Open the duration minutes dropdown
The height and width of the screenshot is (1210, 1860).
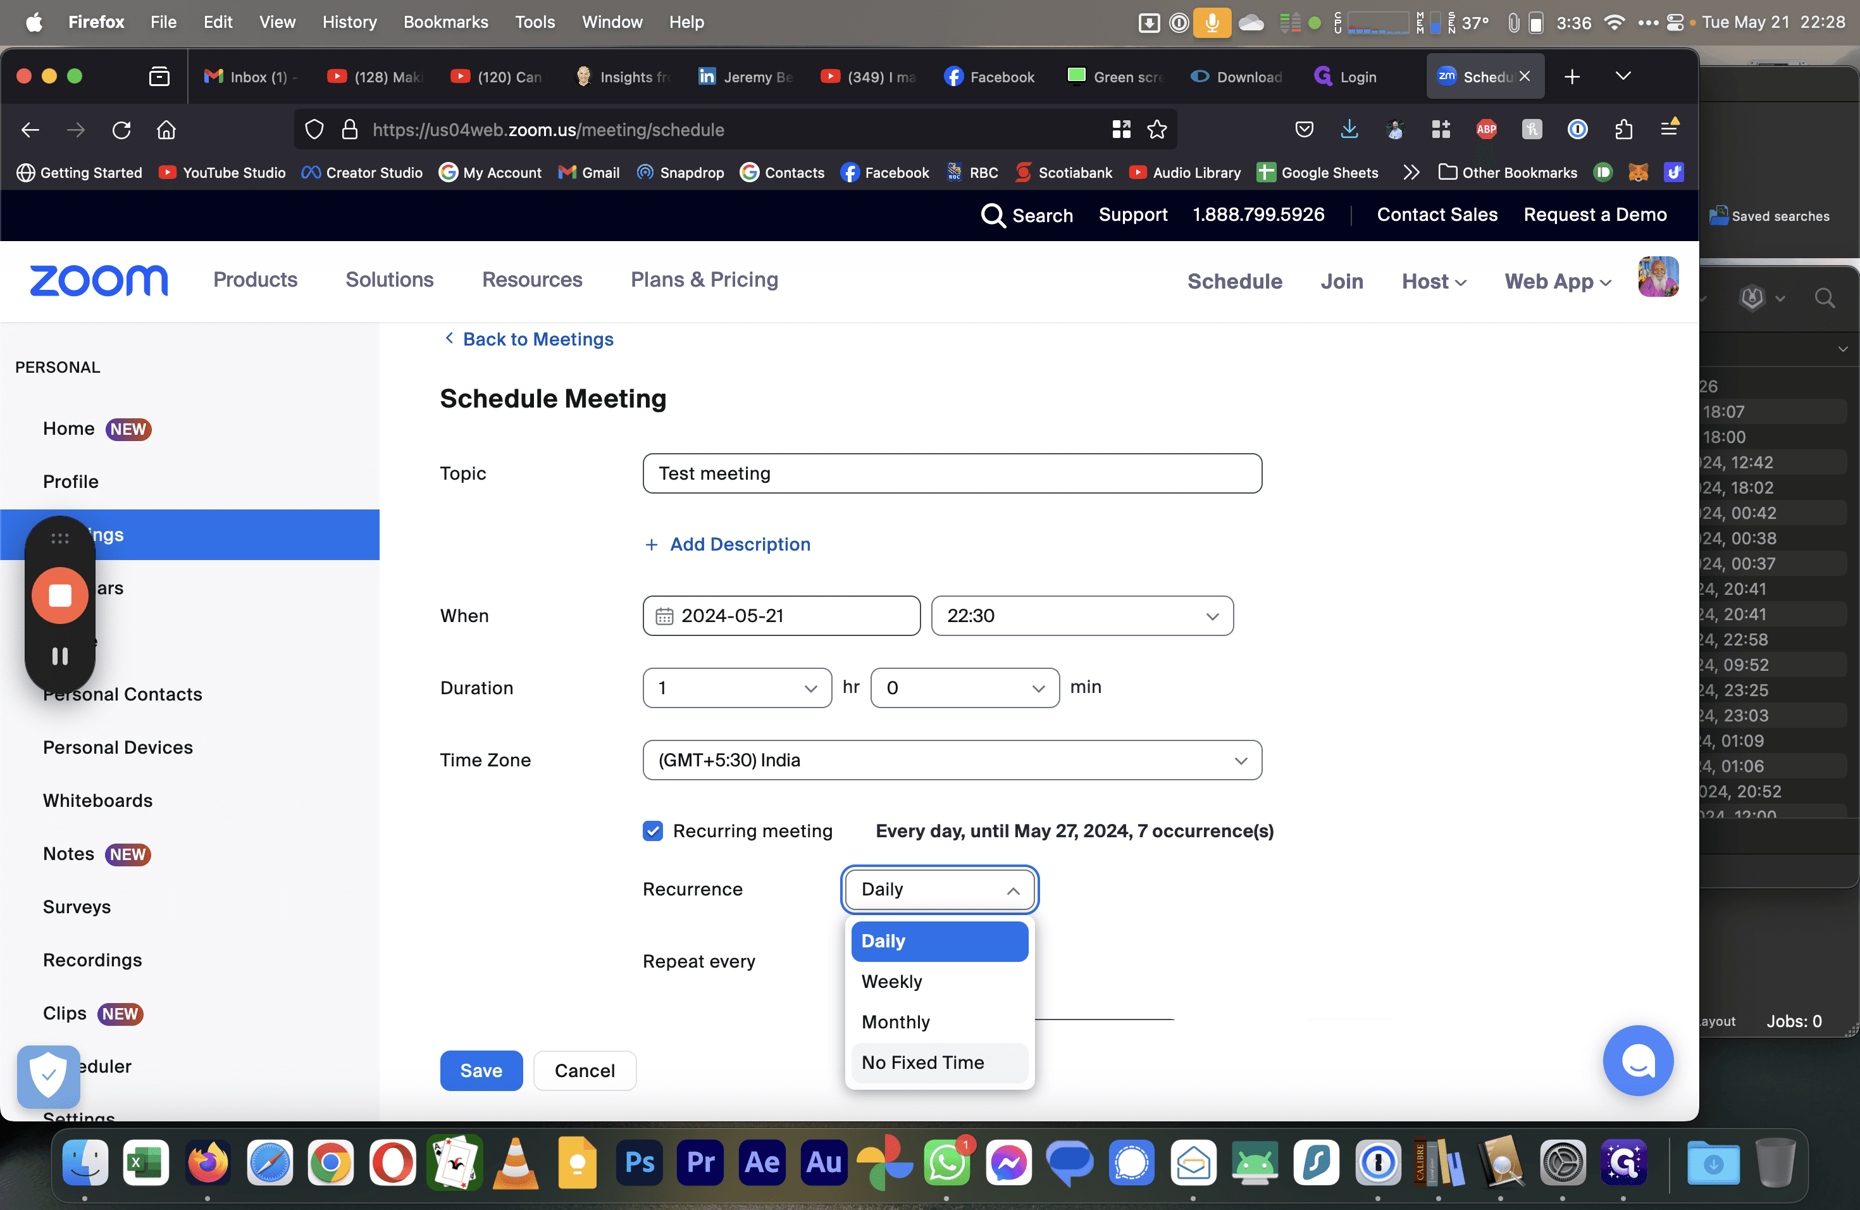[x=964, y=688]
